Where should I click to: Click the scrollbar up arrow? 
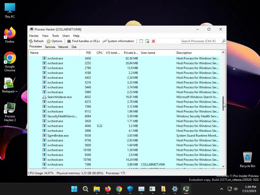[x=223, y=52]
